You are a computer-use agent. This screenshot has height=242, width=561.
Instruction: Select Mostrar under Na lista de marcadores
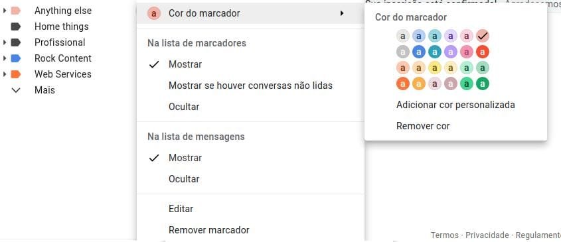click(185, 64)
